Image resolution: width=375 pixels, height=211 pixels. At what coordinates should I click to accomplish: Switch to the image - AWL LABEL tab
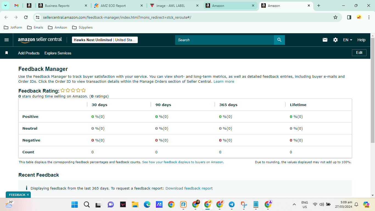[175, 5]
